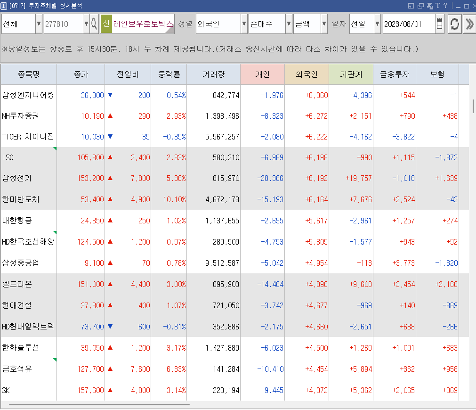476x410 pixels.
Task: Click the 2023/08/01 date input field
Action: pos(409,24)
